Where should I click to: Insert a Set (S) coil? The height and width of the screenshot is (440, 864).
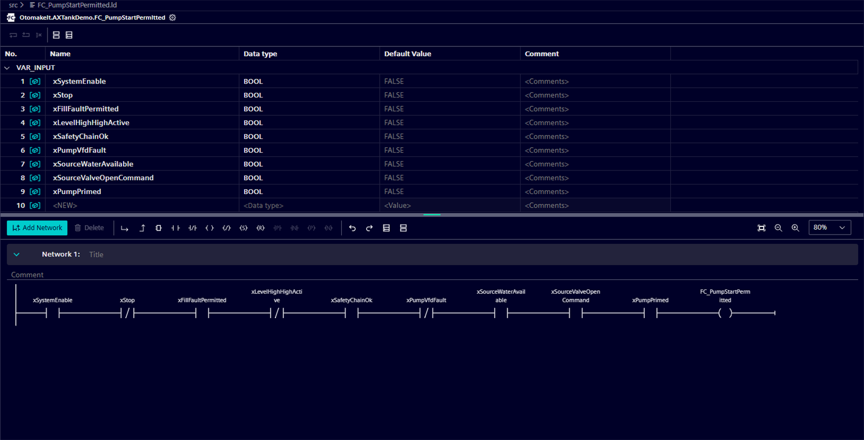click(x=244, y=228)
